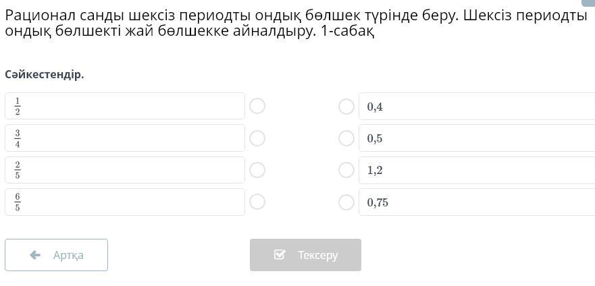Click the 1,2 answer box
This screenshot has width=595, height=286.
[476, 170]
